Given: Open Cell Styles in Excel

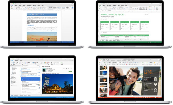Looking at the screenshot, I should click(146, 8).
